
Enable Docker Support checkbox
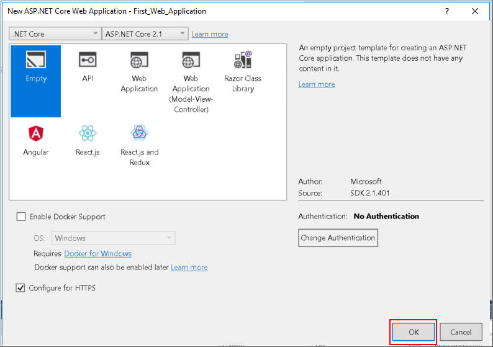[x=21, y=217]
